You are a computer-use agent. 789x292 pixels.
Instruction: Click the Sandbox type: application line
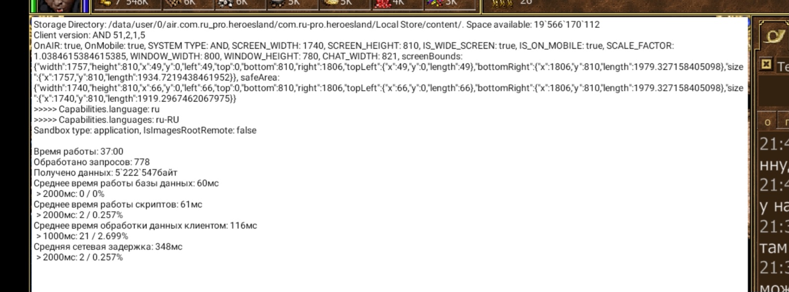[x=145, y=130]
